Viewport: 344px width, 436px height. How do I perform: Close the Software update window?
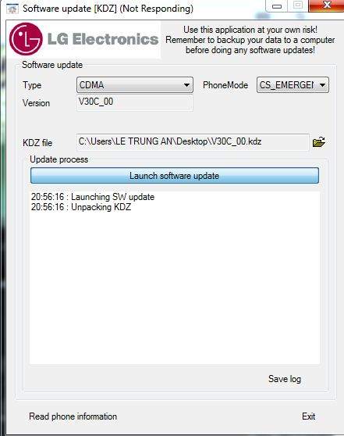(327, 5)
